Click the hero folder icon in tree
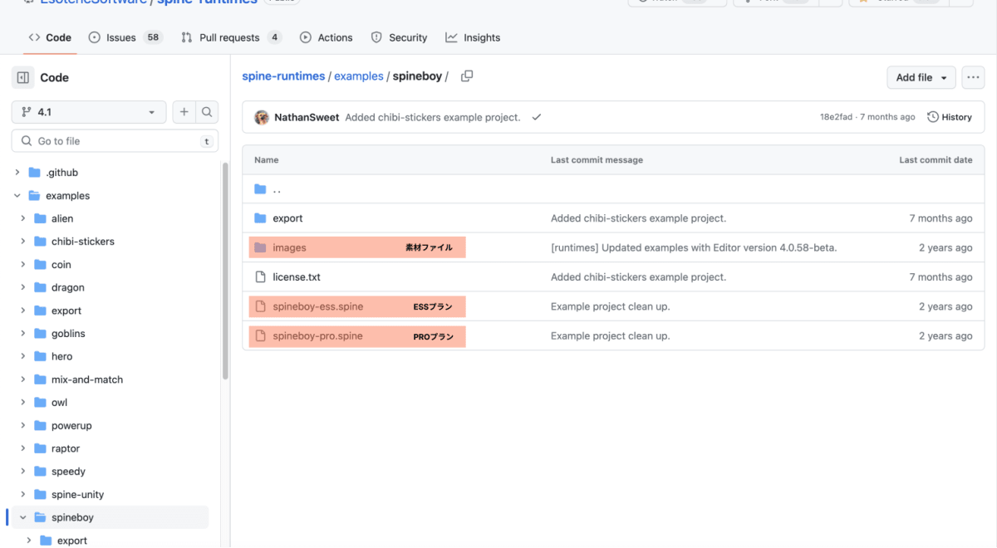The width and height of the screenshot is (997, 548). point(40,356)
